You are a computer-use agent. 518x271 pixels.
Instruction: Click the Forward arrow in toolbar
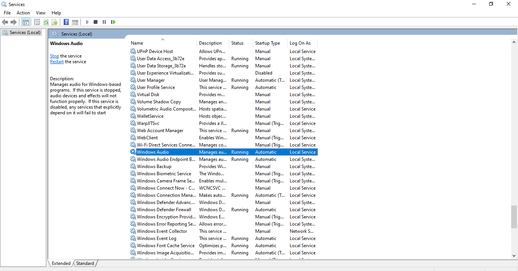click(14, 22)
